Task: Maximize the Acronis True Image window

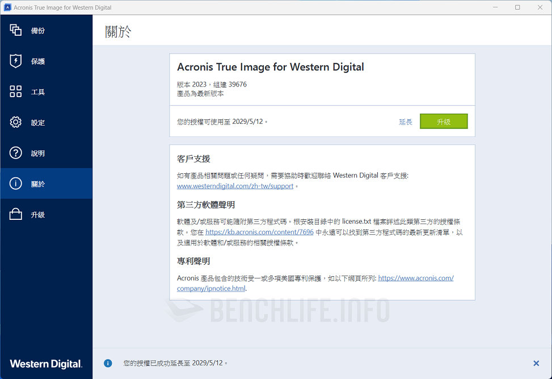Action: tap(517, 7)
